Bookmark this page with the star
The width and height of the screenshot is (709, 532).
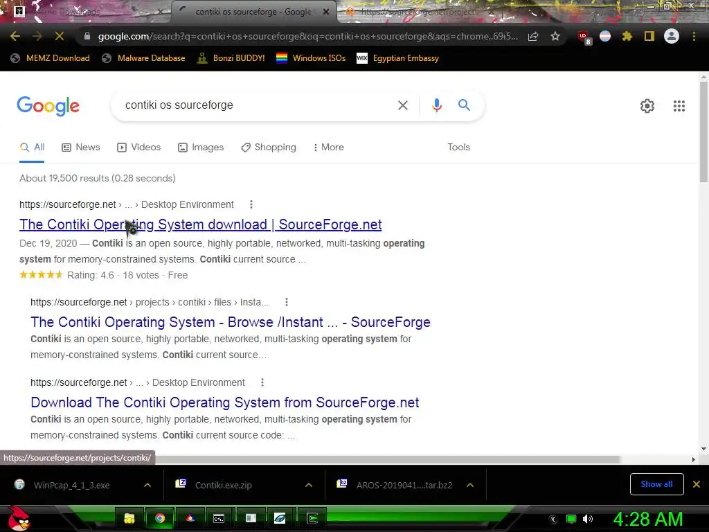tap(555, 36)
